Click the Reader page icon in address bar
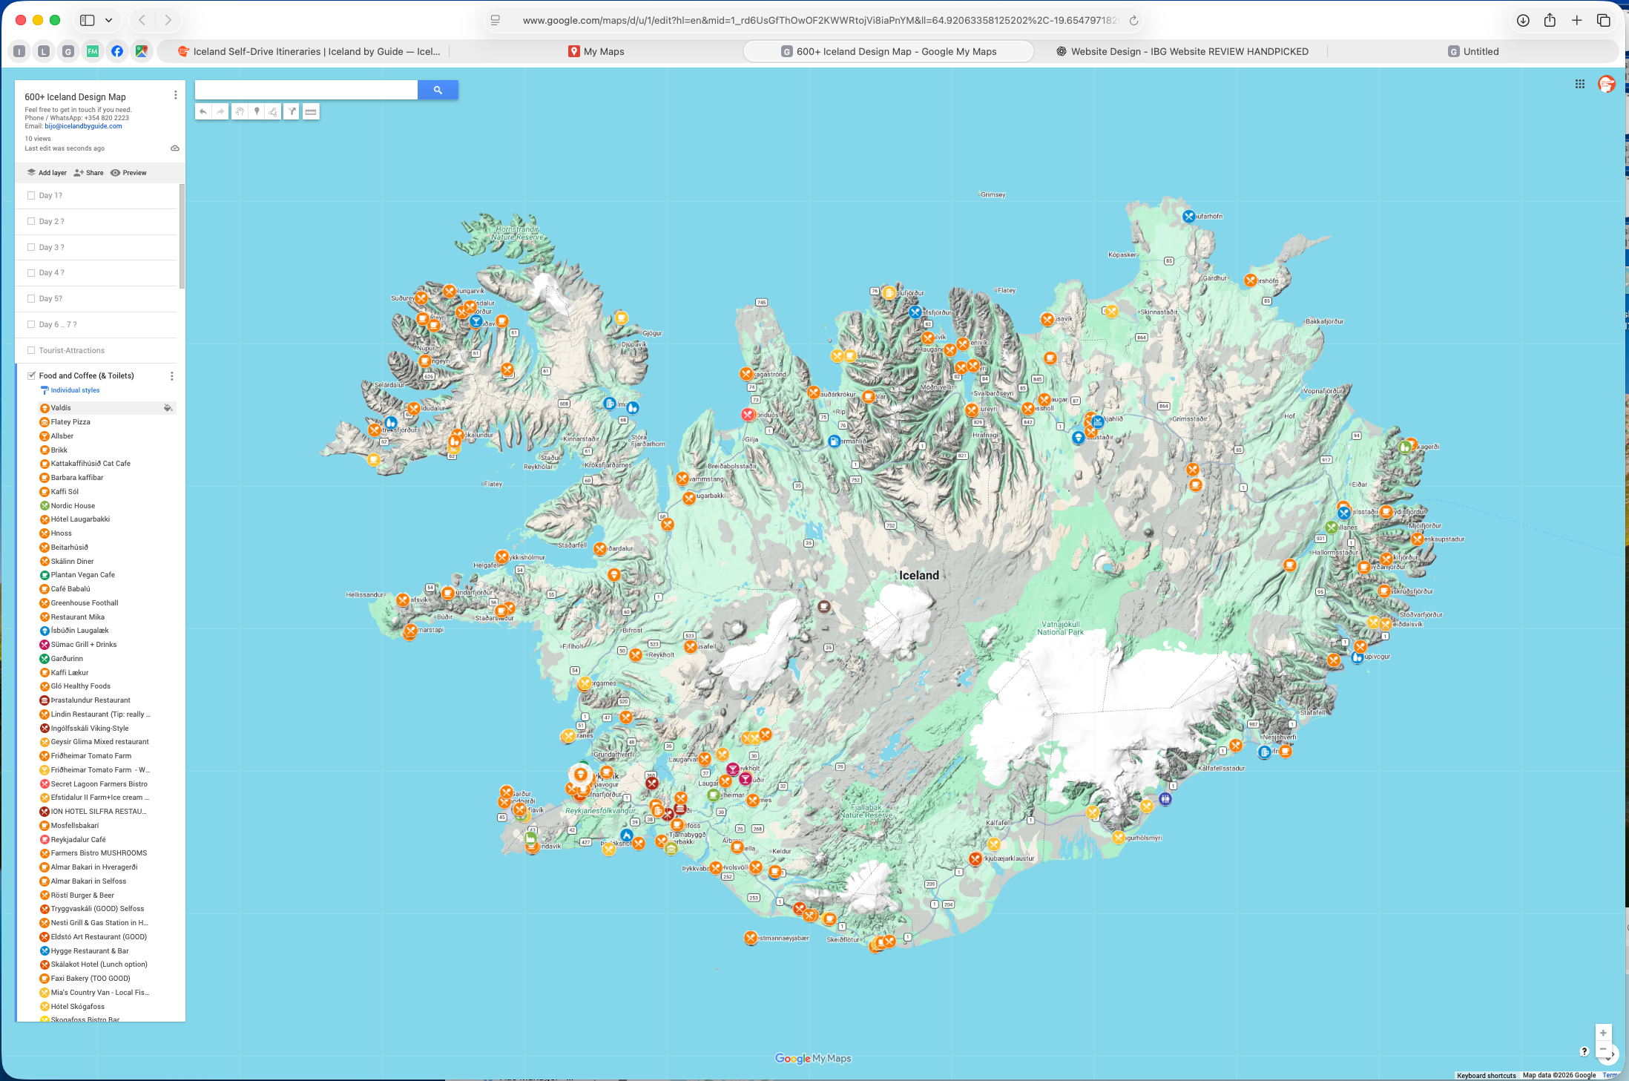 [x=496, y=21]
